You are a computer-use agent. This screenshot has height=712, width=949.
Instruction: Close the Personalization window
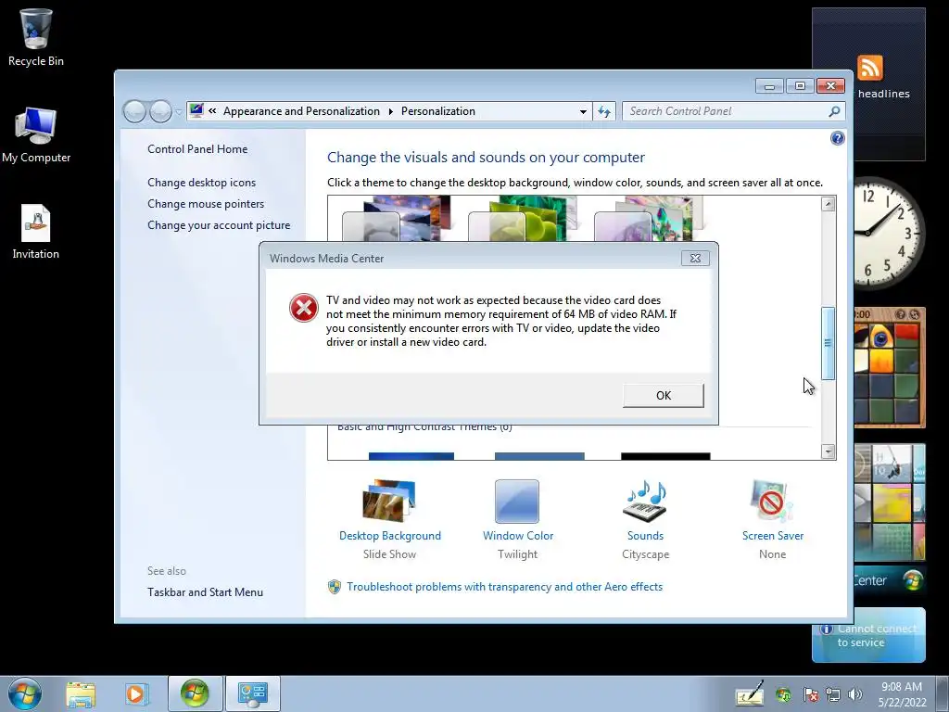(830, 86)
